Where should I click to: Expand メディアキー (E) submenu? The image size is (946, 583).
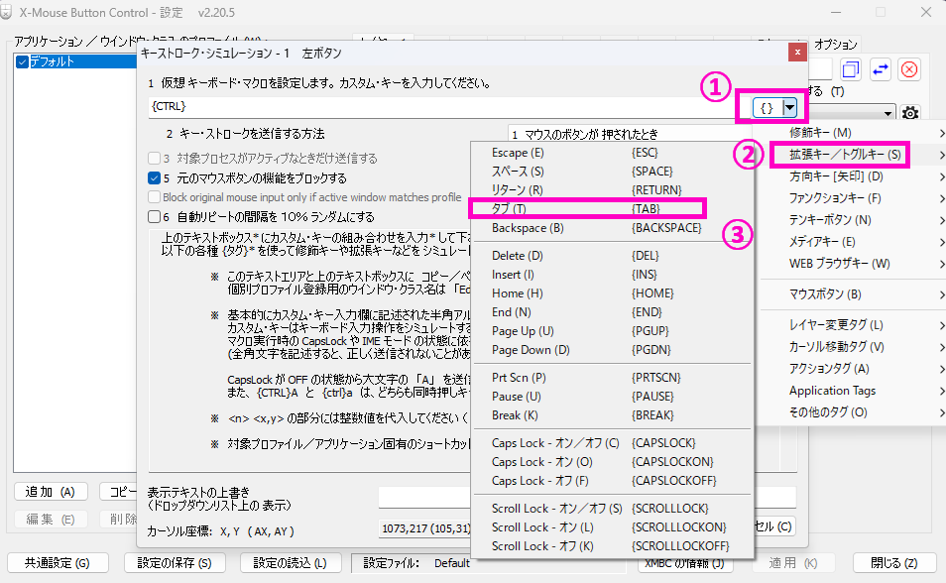(x=852, y=241)
